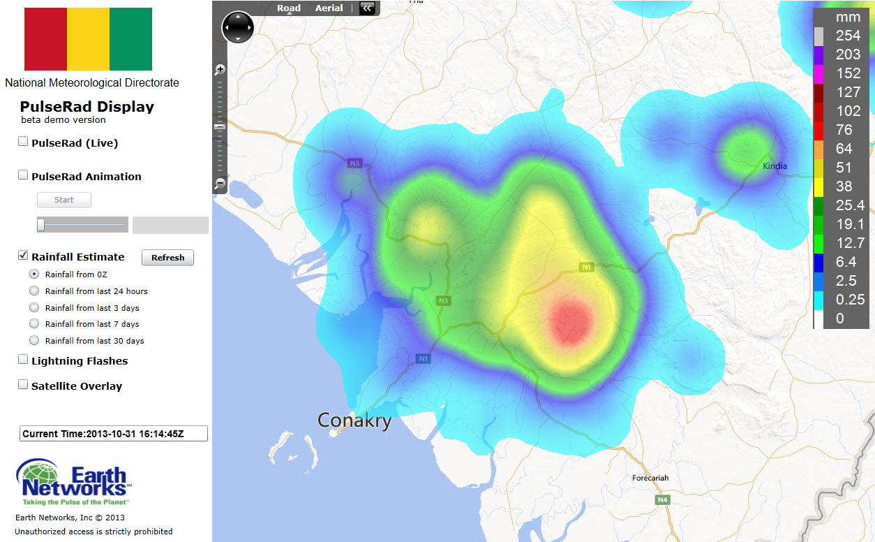Pan the map right with the compass arrow
The image size is (875, 542).
(248, 28)
